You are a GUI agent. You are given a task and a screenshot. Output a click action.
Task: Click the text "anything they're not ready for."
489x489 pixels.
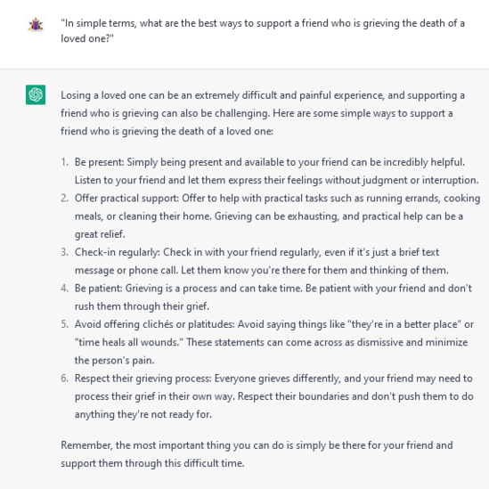(x=143, y=414)
